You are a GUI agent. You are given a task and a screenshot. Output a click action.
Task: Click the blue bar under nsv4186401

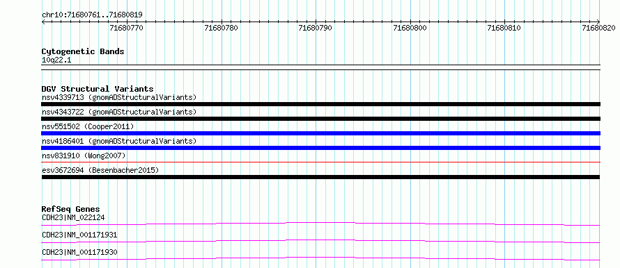coord(320,148)
